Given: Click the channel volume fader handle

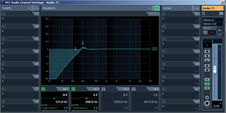Looking at the screenshot, I should [215, 70].
